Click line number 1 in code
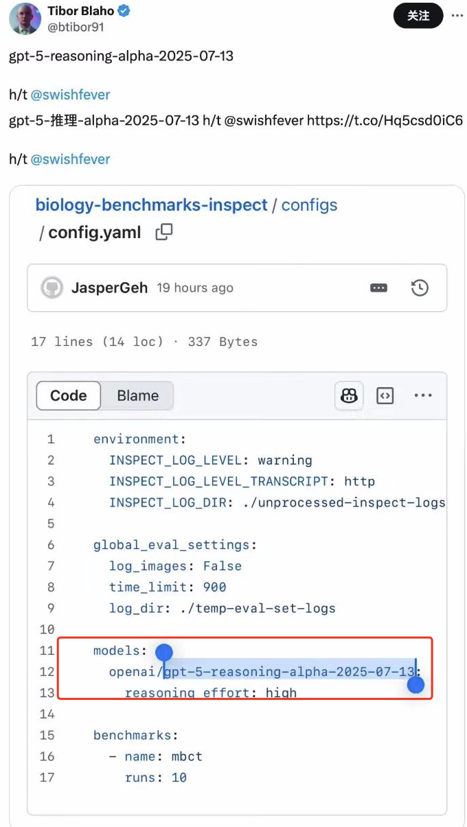 [x=51, y=439]
